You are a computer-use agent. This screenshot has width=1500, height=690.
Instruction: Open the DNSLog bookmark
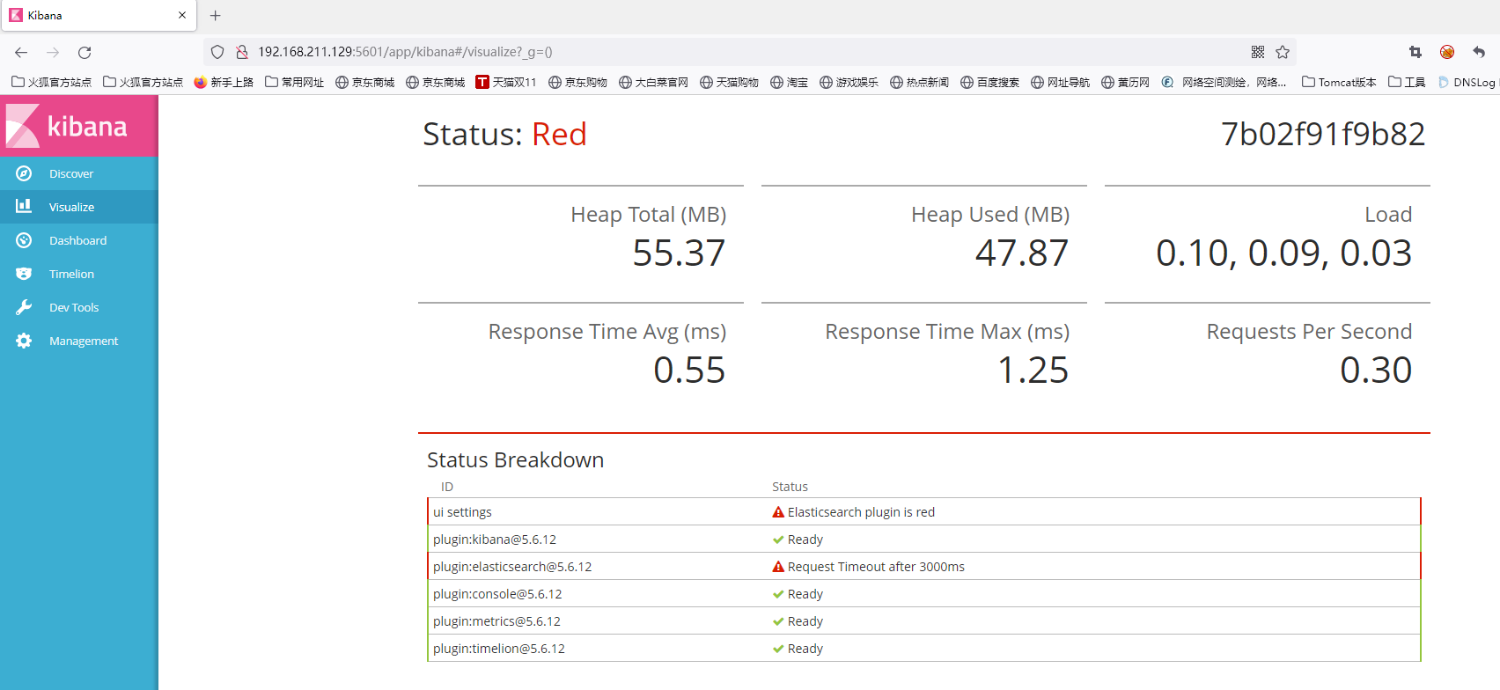[x=1467, y=82]
